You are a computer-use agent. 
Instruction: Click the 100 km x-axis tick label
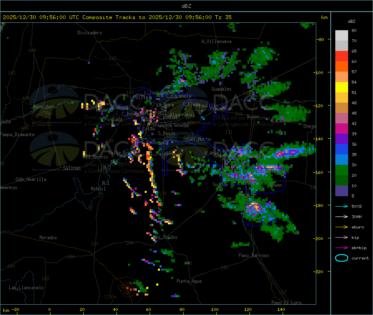click(x=215, y=309)
